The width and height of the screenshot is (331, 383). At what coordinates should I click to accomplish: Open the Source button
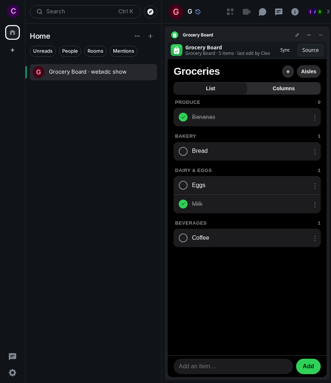pos(310,50)
